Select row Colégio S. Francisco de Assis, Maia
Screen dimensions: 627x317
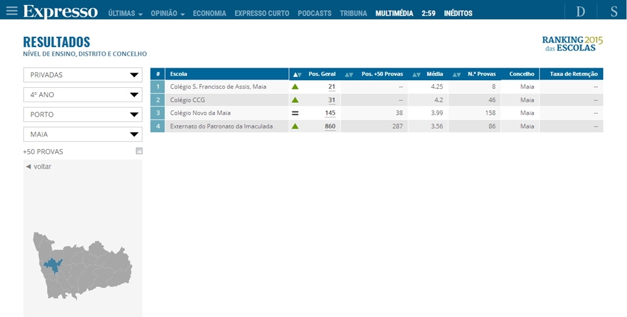(377, 86)
